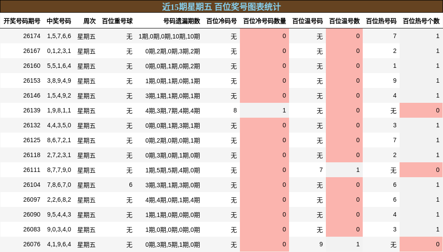
Task: Select issue number 26090
Action: [x=32, y=215]
